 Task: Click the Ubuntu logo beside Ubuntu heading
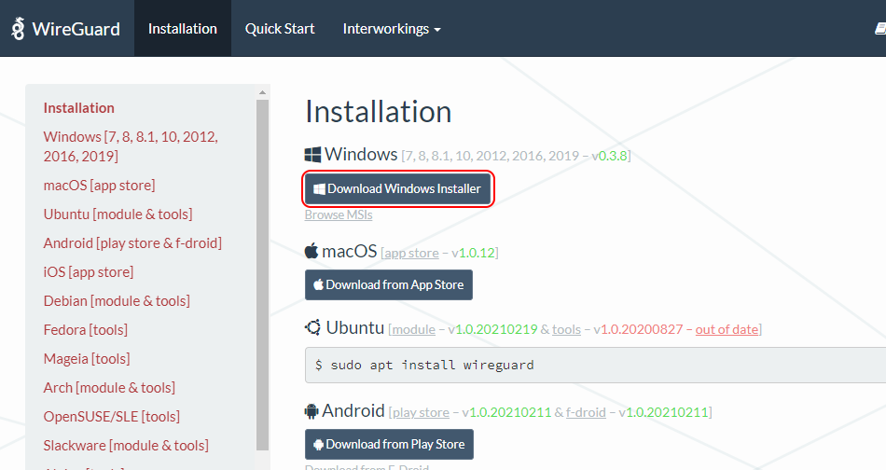pos(313,328)
